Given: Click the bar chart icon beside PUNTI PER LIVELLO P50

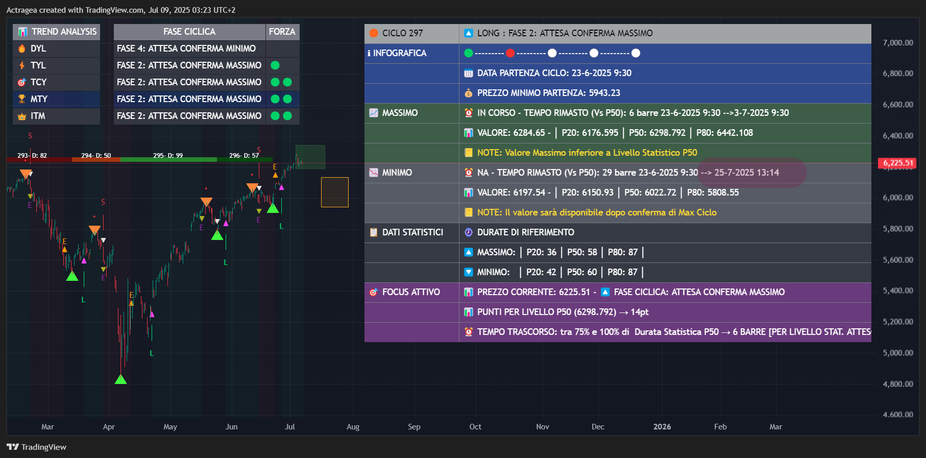Looking at the screenshot, I should 469,312.
